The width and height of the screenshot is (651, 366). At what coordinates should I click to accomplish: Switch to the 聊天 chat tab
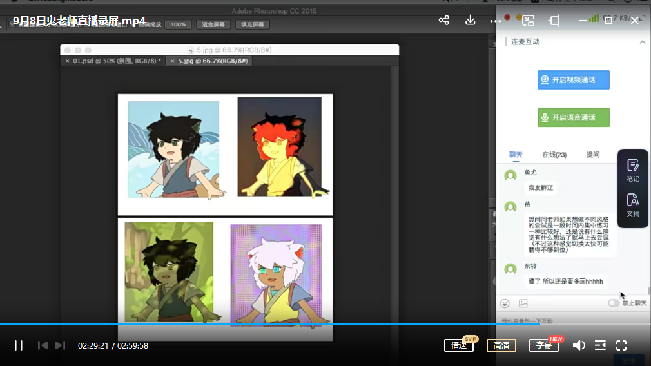pyautogui.click(x=516, y=155)
